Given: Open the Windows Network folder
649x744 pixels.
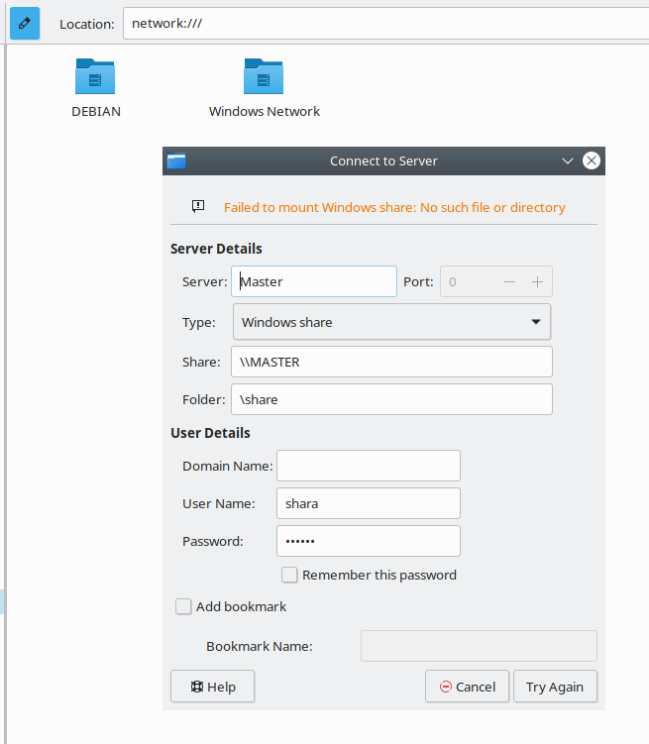Looking at the screenshot, I should pyautogui.click(x=264, y=78).
